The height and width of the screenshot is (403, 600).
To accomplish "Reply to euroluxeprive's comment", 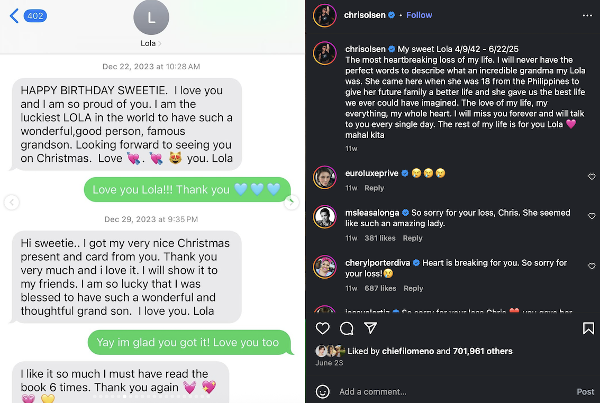I will pyautogui.click(x=374, y=188).
